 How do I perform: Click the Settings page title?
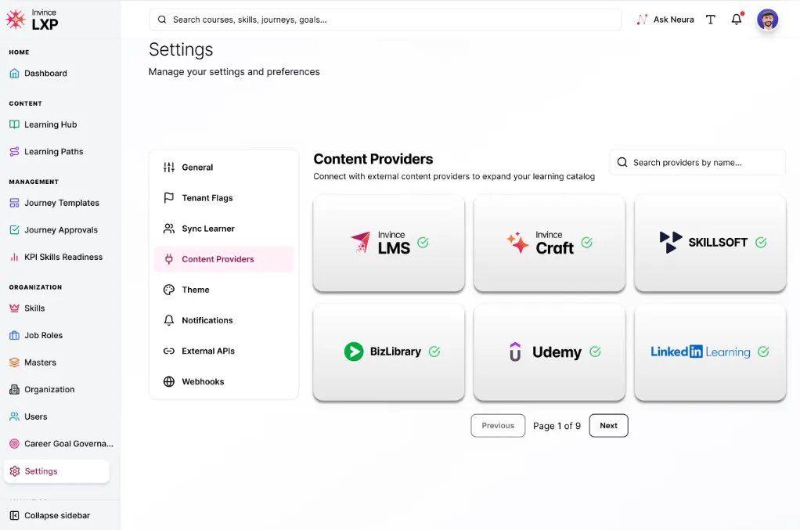(181, 49)
